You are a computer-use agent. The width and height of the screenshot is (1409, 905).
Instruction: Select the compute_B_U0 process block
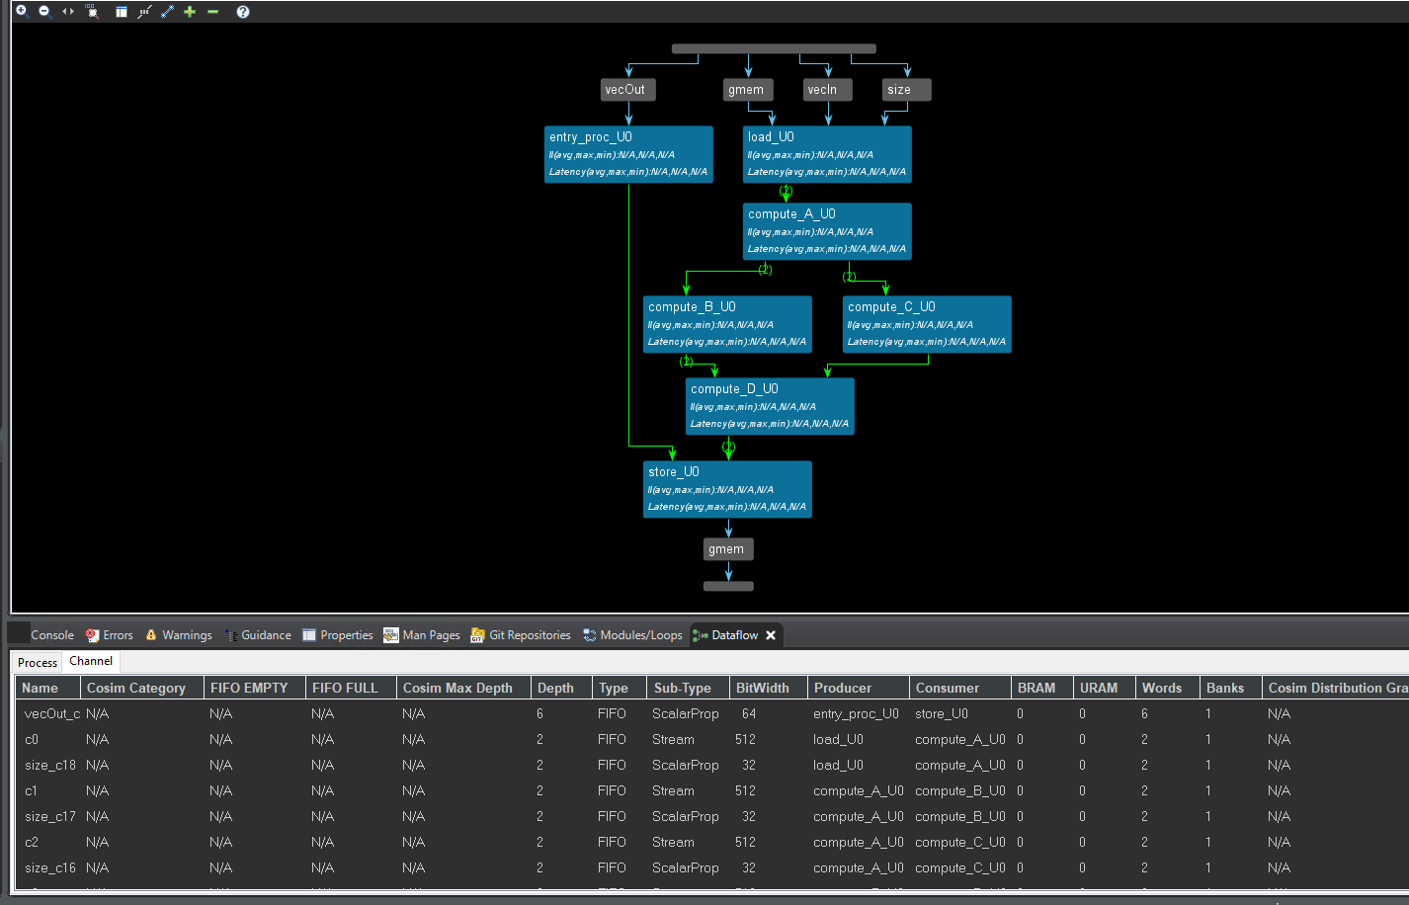(727, 324)
